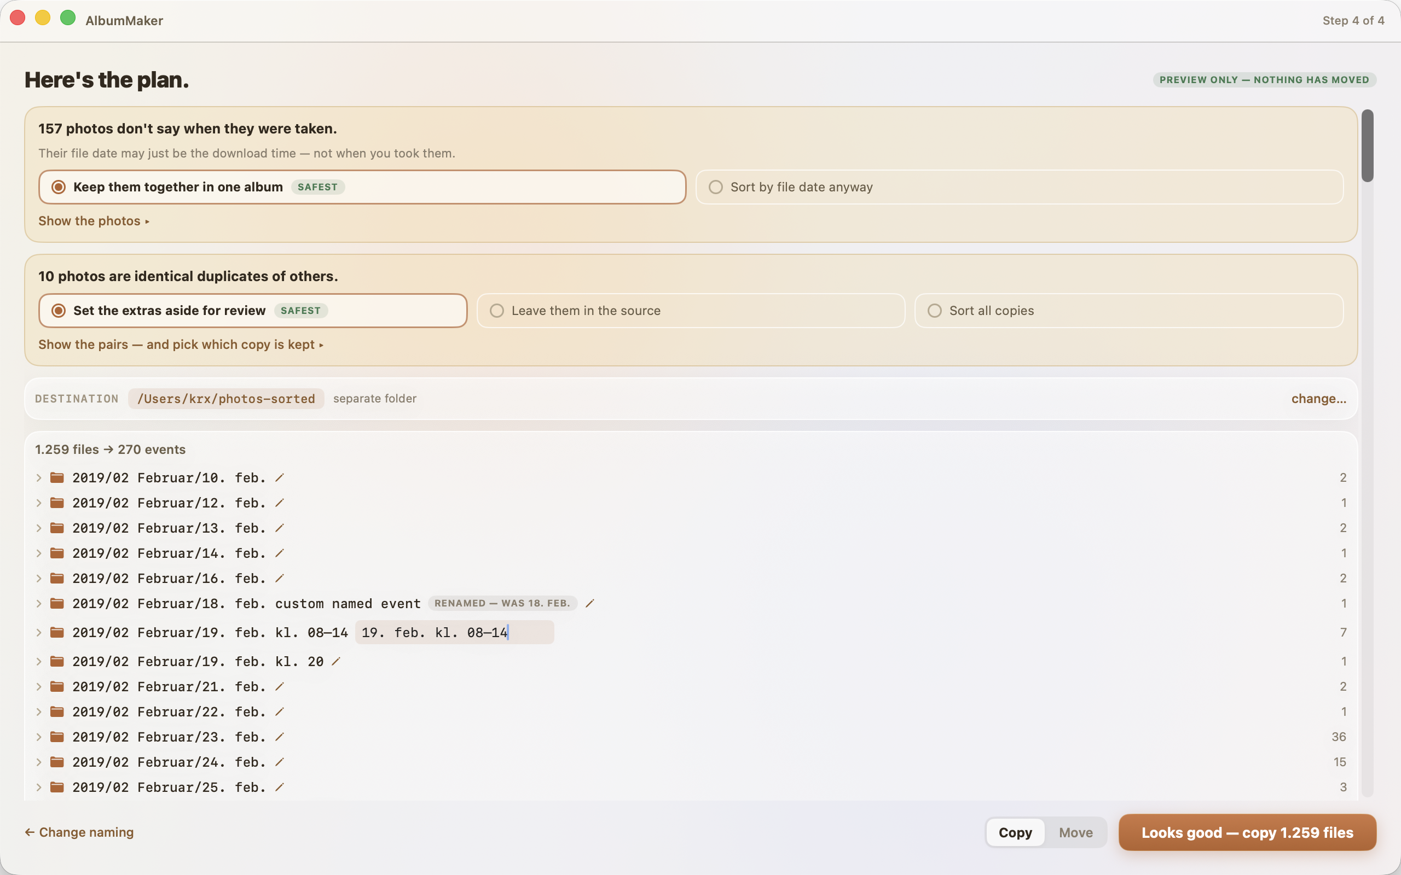Click folder icon of 24. feb. row
This screenshot has width=1401, height=875.
pos(57,762)
